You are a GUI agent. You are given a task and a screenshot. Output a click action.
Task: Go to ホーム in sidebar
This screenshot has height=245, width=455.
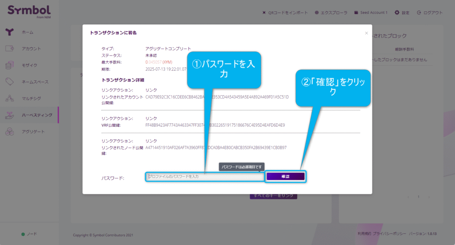pyautogui.click(x=28, y=32)
